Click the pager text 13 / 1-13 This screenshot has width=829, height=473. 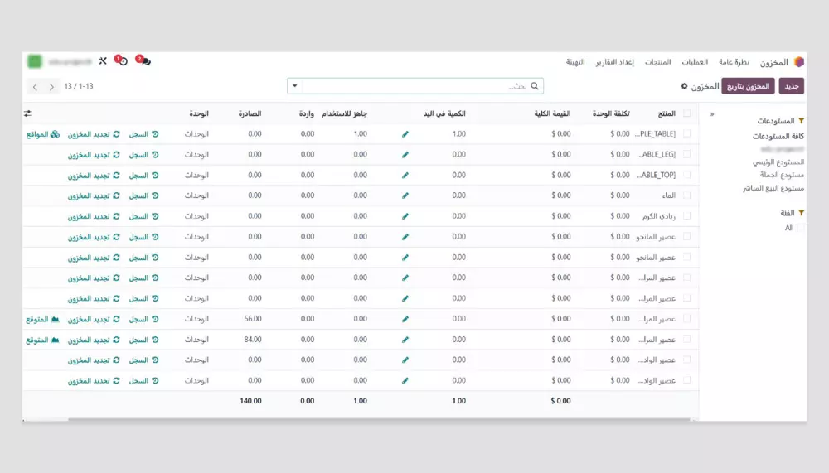[x=79, y=86]
